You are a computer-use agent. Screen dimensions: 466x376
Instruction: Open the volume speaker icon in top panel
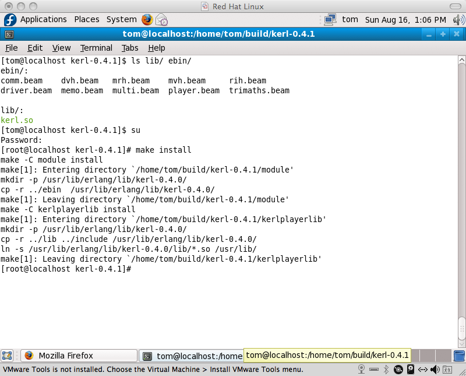pyautogui.click(x=456, y=19)
